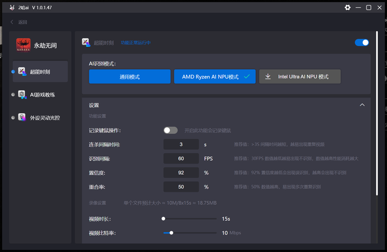The image size is (387, 252).
Task: Click the 视频比特率 slider handle
Action: [x=172, y=232]
